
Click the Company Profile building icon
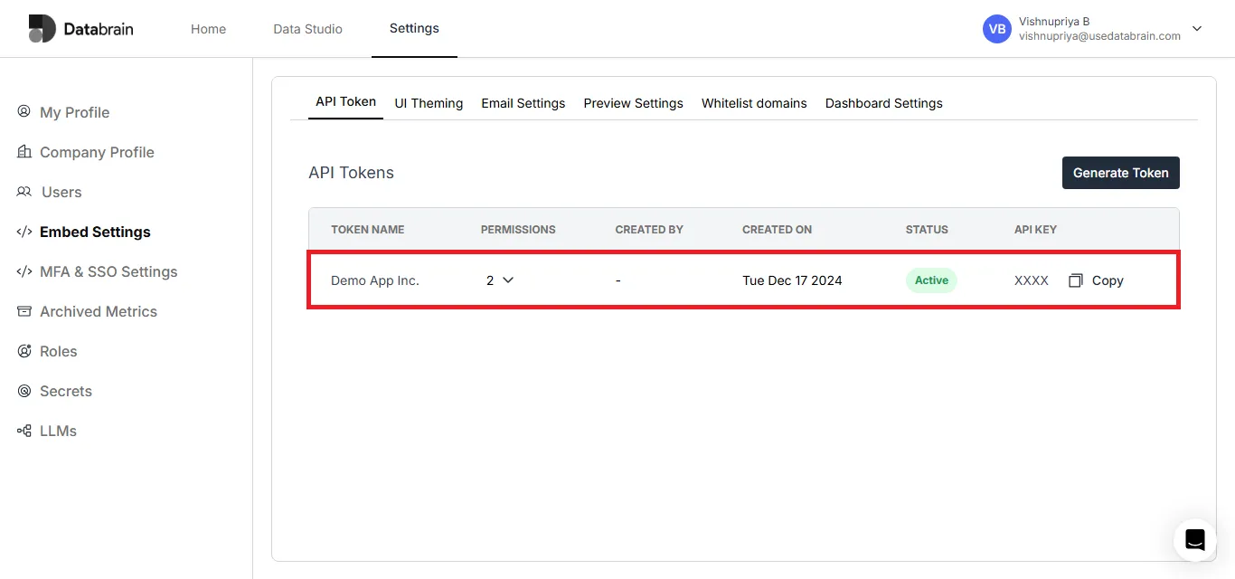(x=24, y=151)
